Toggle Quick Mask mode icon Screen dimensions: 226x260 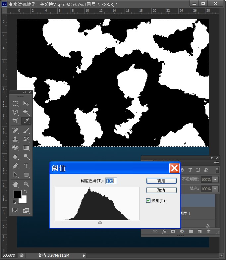(15, 210)
